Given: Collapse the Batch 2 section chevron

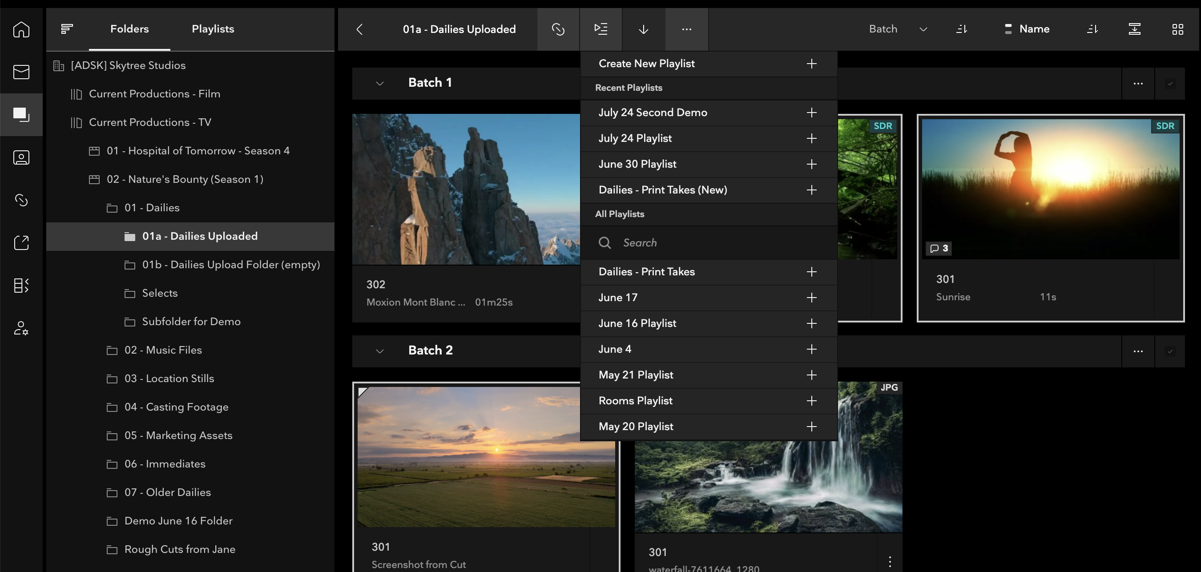Looking at the screenshot, I should 379,350.
